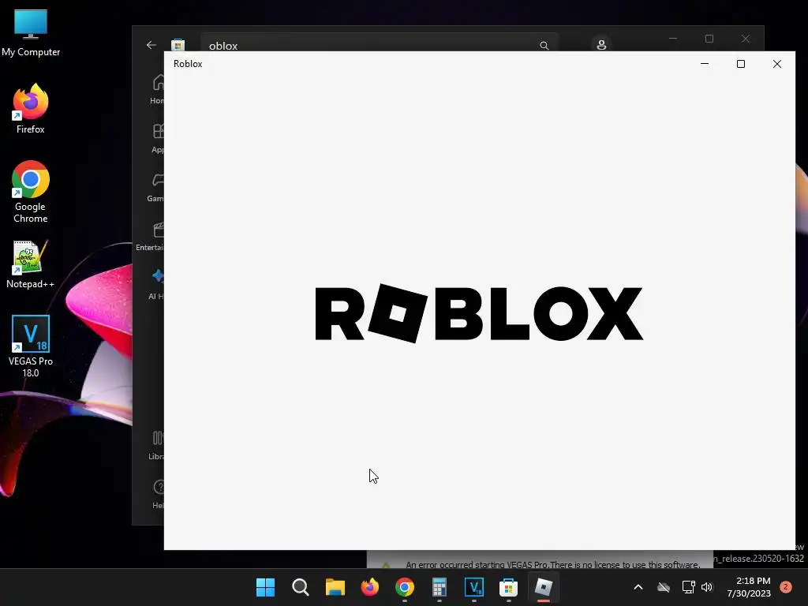Show hidden system tray icons
Viewport: 808px width, 606px height.
pyautogui.click(x=638, y=587)
